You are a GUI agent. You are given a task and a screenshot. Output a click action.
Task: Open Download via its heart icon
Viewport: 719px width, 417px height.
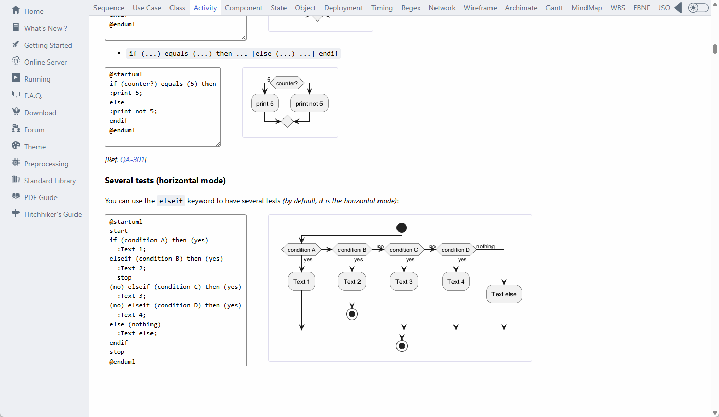coord(16,112)
